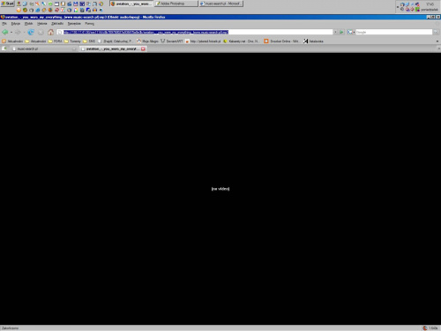Click the Forward arrow in the toolbar

coord(18,32)
